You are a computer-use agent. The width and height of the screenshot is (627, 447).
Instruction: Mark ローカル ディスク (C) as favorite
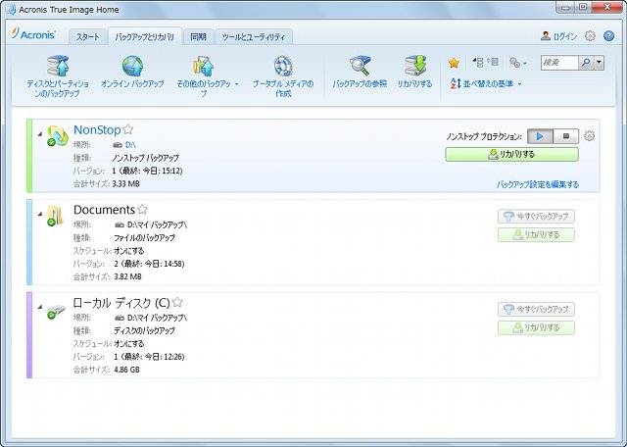tap(177, 302)
